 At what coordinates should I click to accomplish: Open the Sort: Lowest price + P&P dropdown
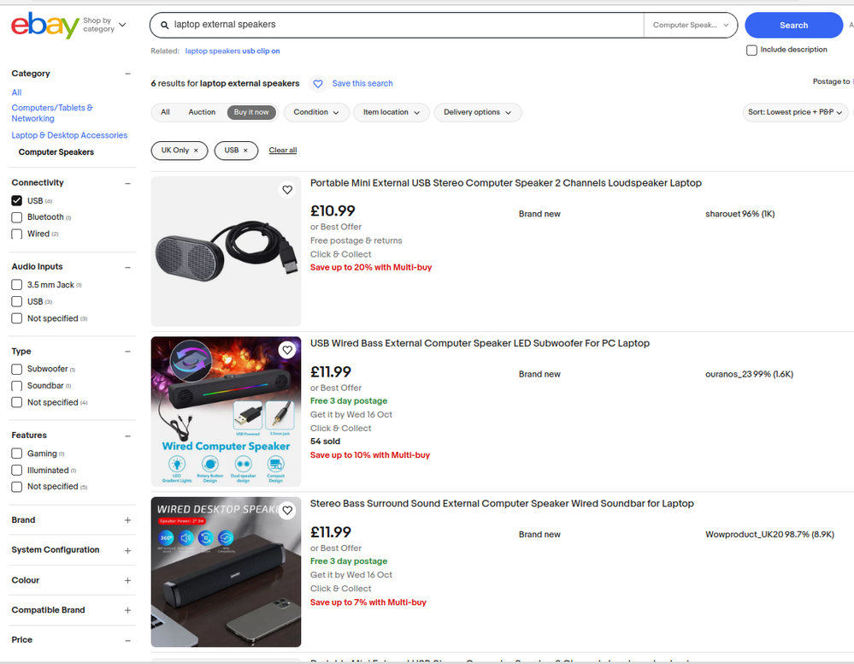(794, 112)
